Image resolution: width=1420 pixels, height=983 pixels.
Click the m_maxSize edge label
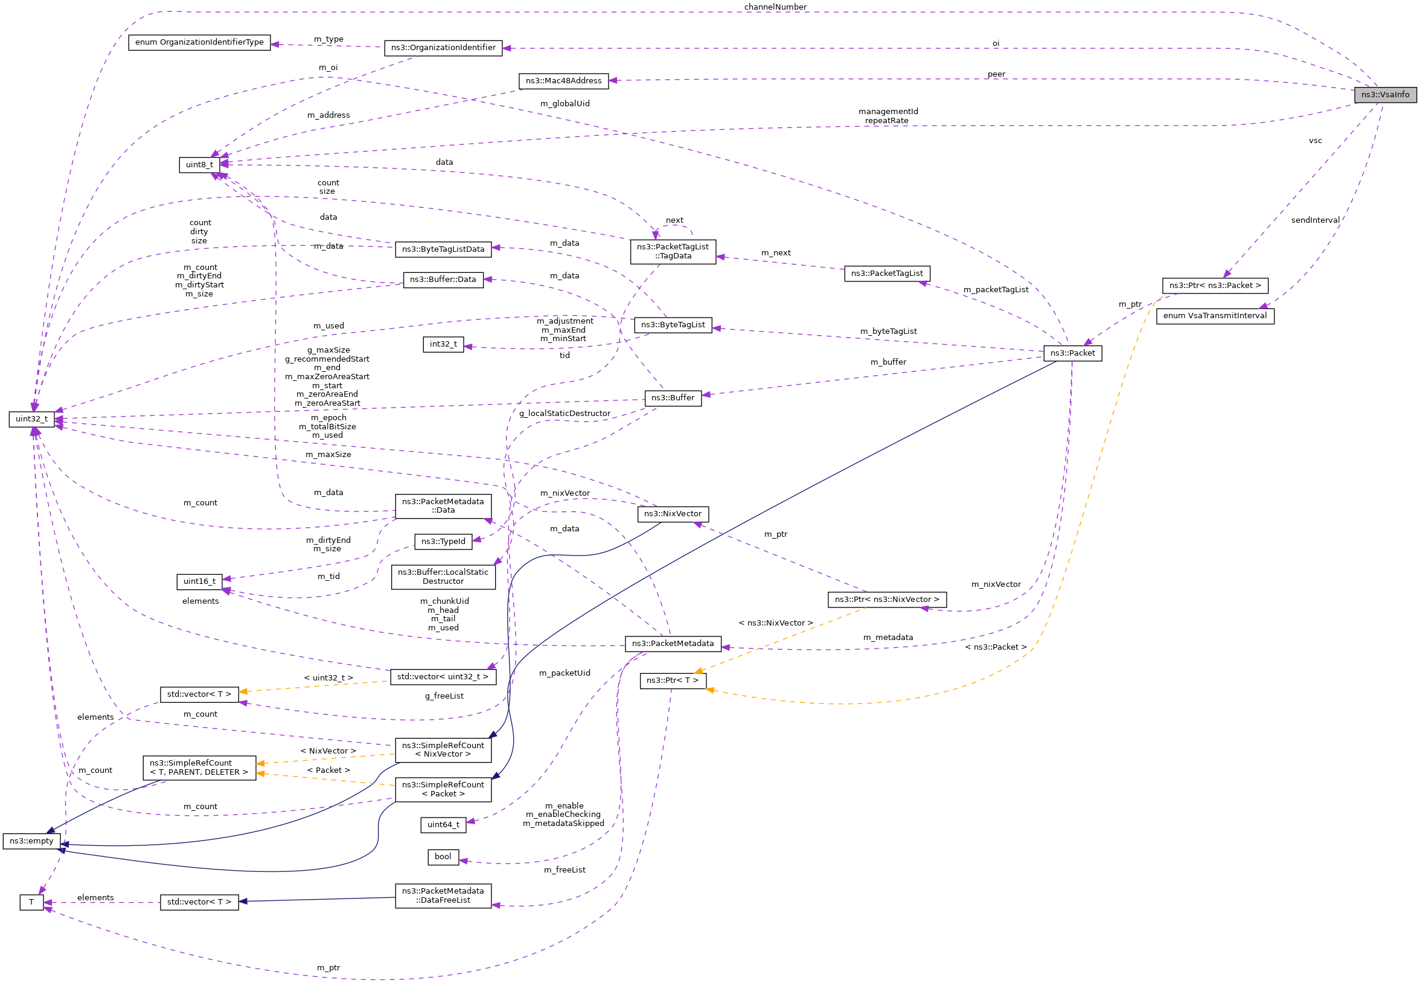click(x=328, y=455)
